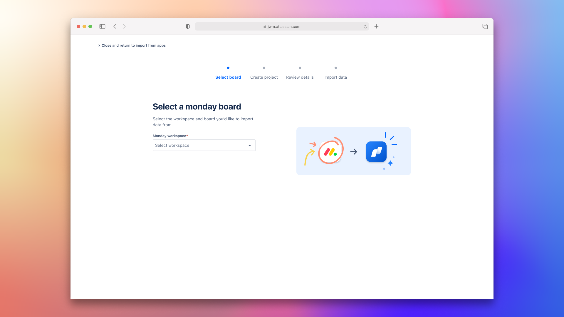Show tab overview icon
564x317 pixels.
tap(485, 26)
